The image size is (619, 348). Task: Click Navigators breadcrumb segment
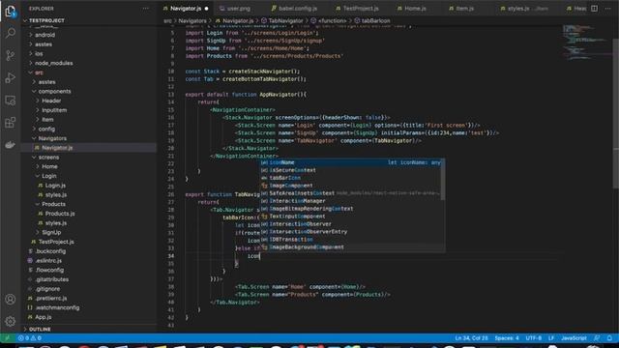[192, 20]
